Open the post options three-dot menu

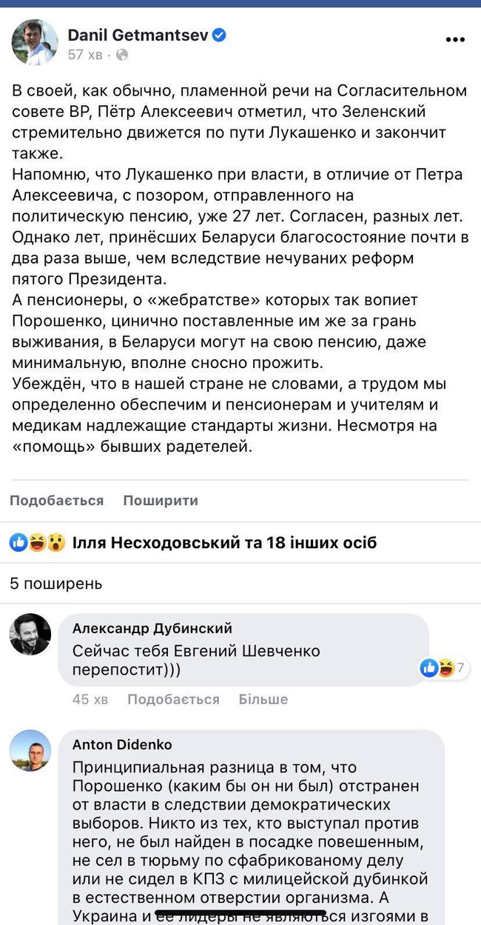pos(454,39)
